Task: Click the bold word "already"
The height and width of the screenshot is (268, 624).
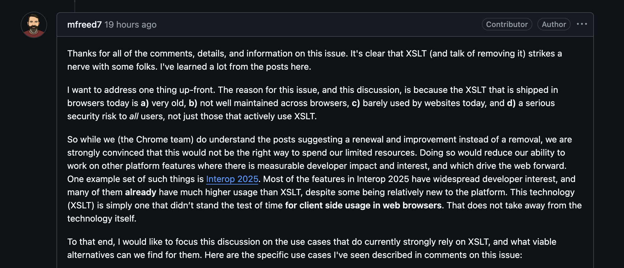Action: 140,192
